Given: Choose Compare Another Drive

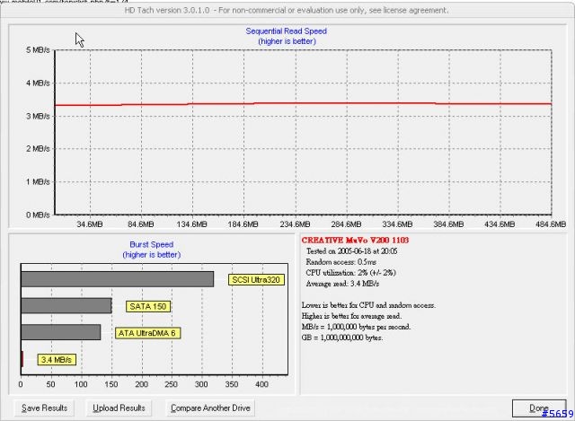Looking at the screenshot, I should pyautogui.click(x=210, y=408).
